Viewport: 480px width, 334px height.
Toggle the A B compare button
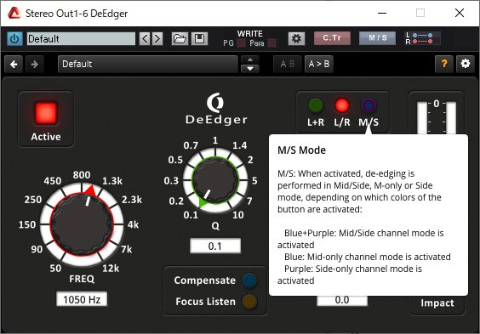pos(288,64)
